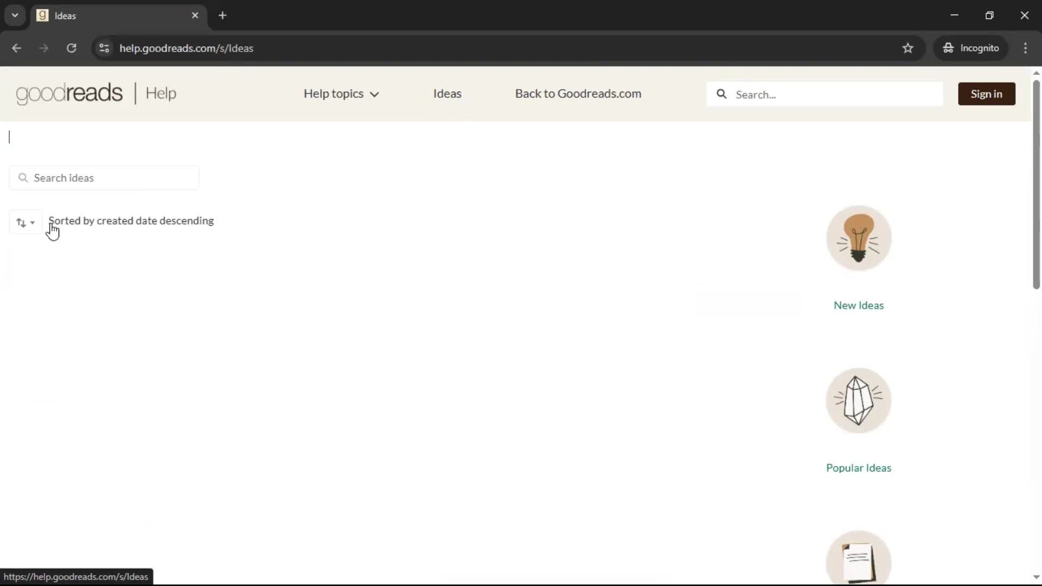Open the Popular Ideas link
This screenshot has height=586, width=1042.
[x=859, y=468]
